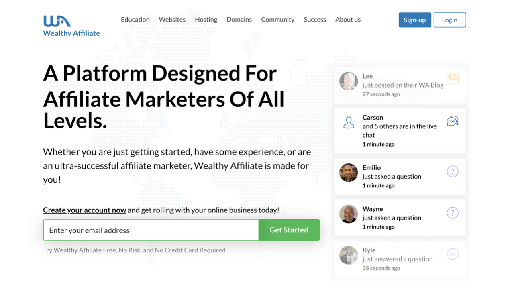Viewport: 514px width, 289px height.
Task: Click the green Get Started button
Action: 289,230
